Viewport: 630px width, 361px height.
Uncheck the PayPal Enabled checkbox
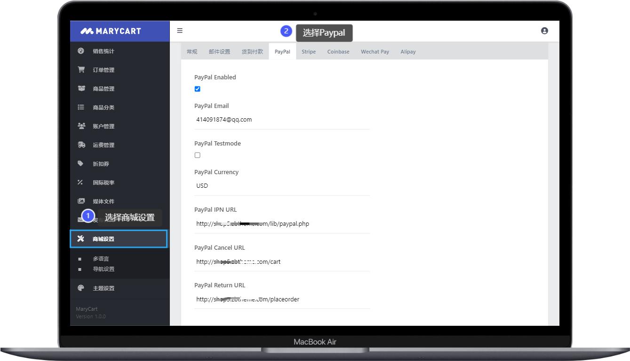click(x=198, y=89)
